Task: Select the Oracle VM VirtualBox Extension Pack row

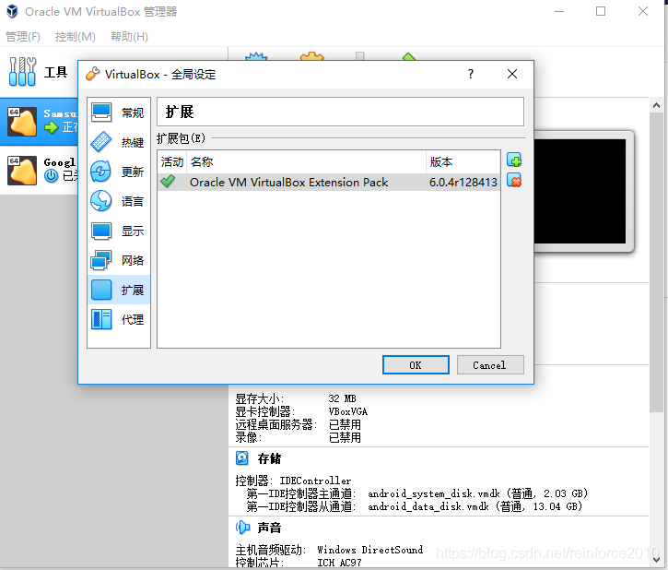Action: point(328,182)
